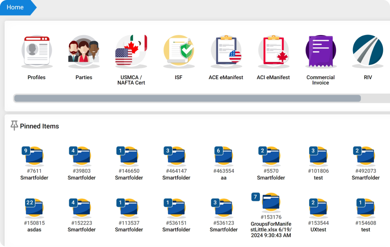Click the aa folder name text
The height and width of the screenshot is (247, 390).
pyautogui.click(x=224, y=178)
